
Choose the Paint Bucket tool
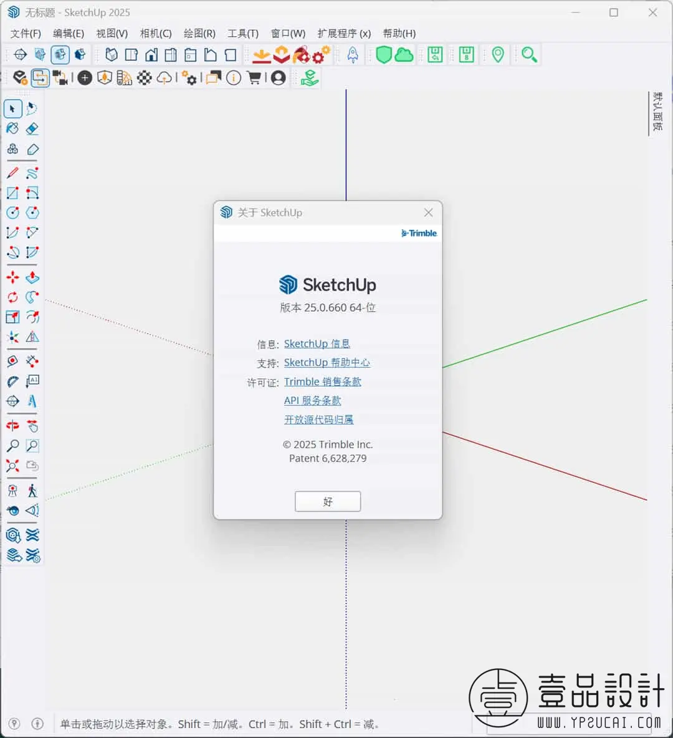(x=12, y=128)
